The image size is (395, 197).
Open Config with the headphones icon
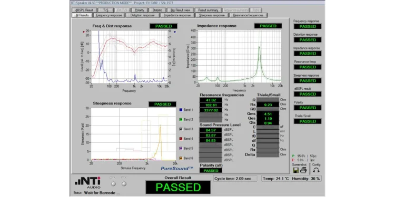[x=317, y=170]
